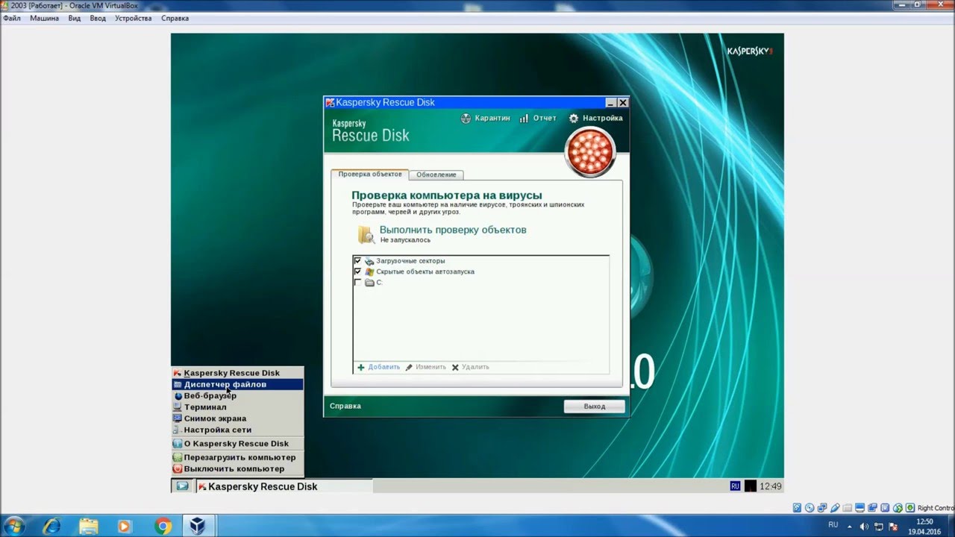Click Удалить below the objects list

470,367
